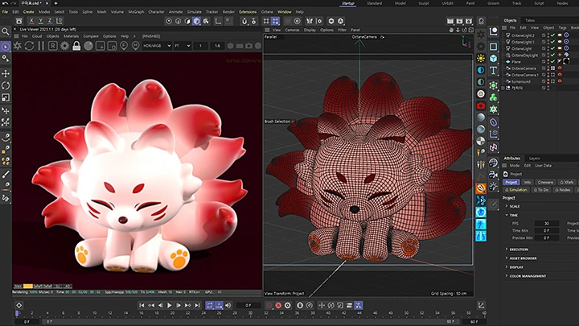Select the Brush paint tool on left toolbar
The image size is (579, 326).
tap(6, 174)
